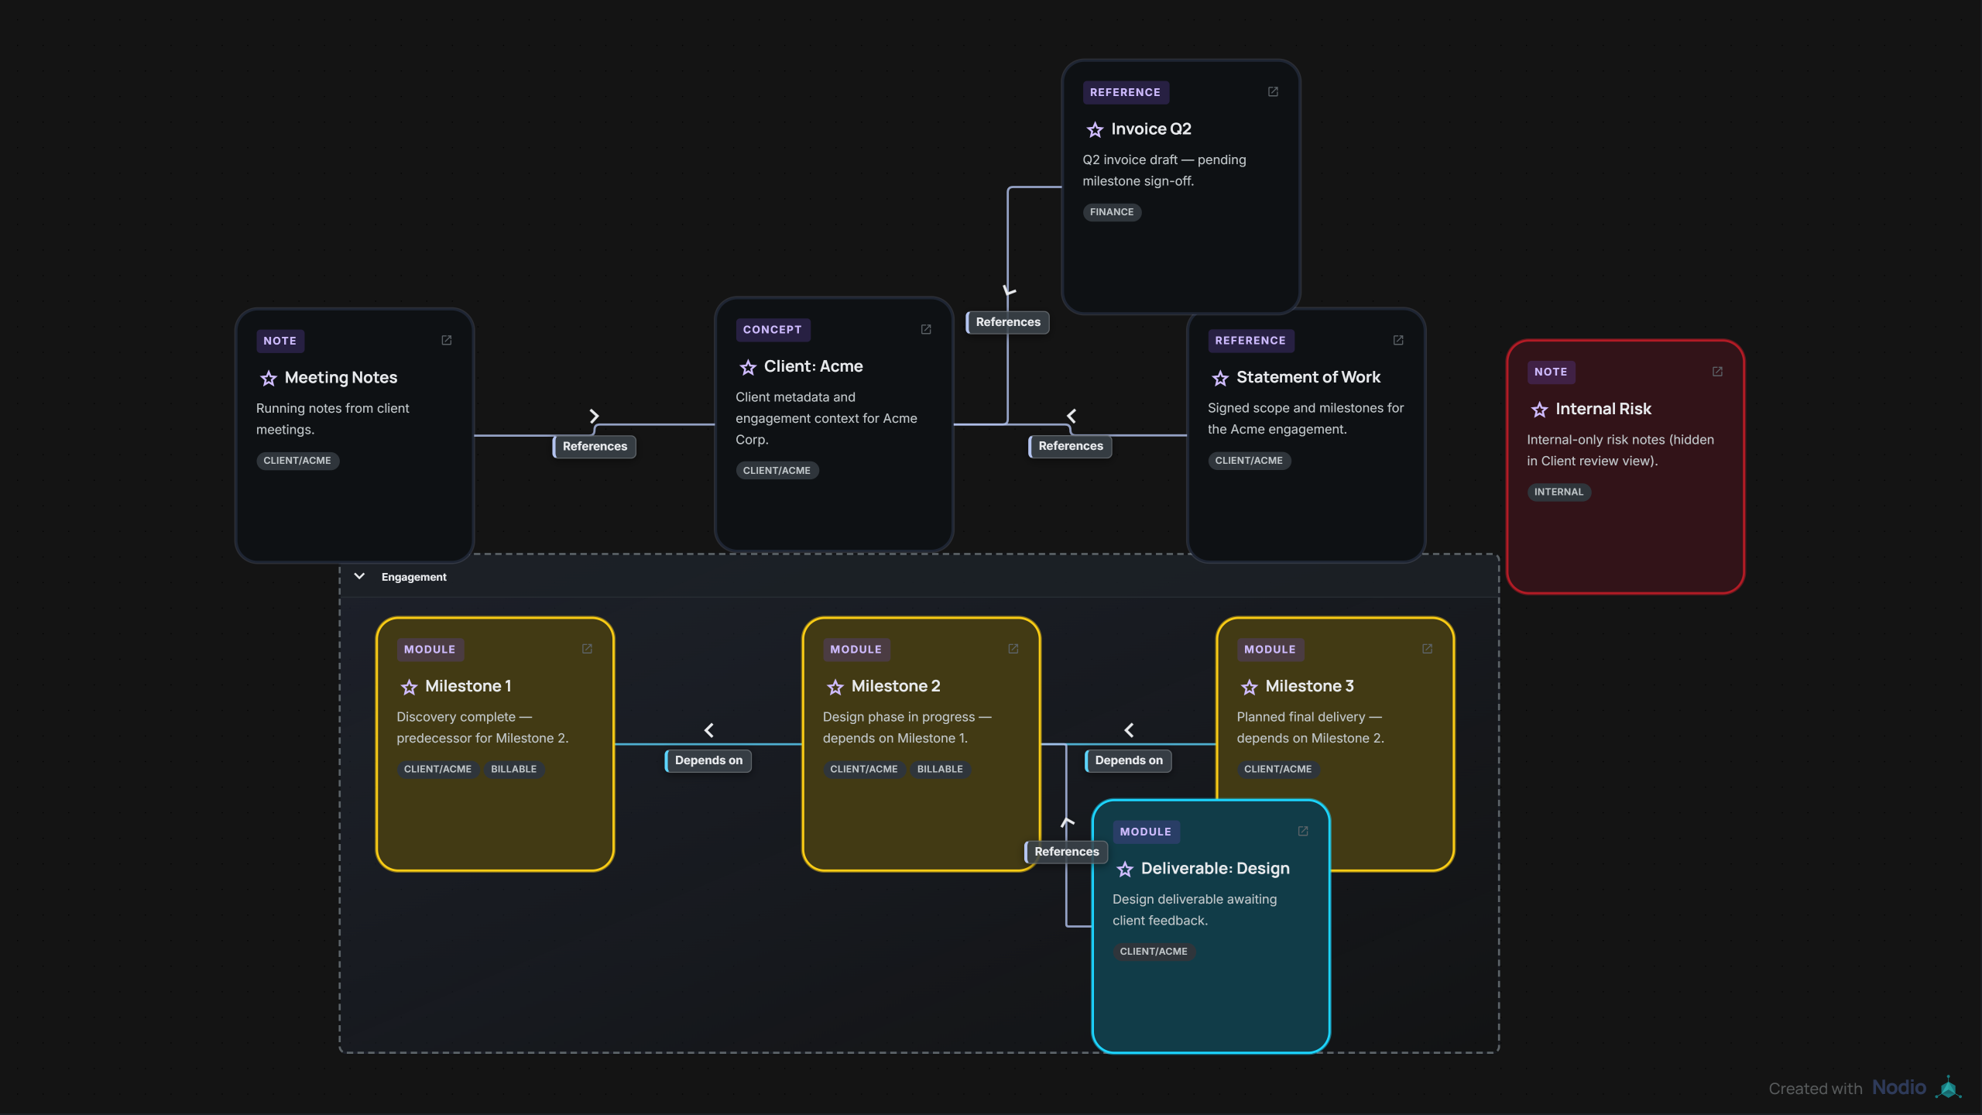Click the CLIENT/ACME tag on Deliverable: Design

(1154, 952)
